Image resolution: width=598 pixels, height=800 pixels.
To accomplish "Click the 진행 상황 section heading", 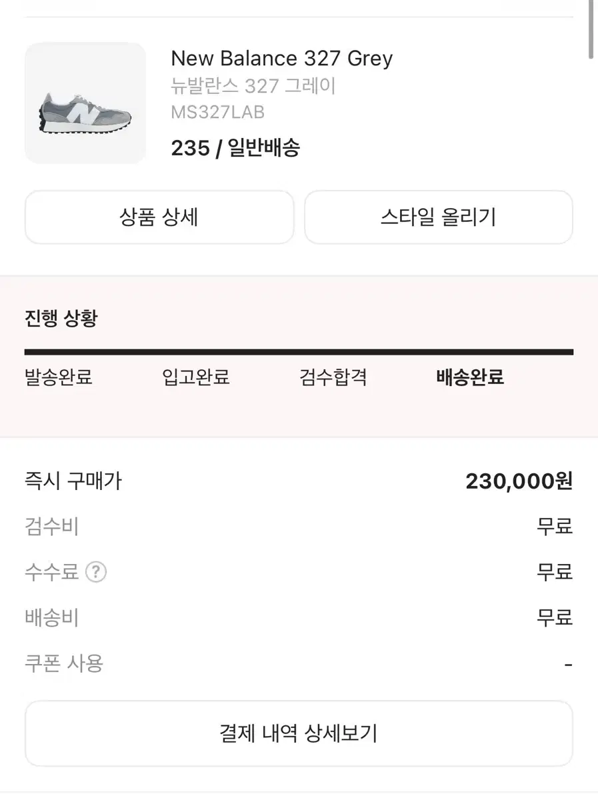I will point(61,318).
